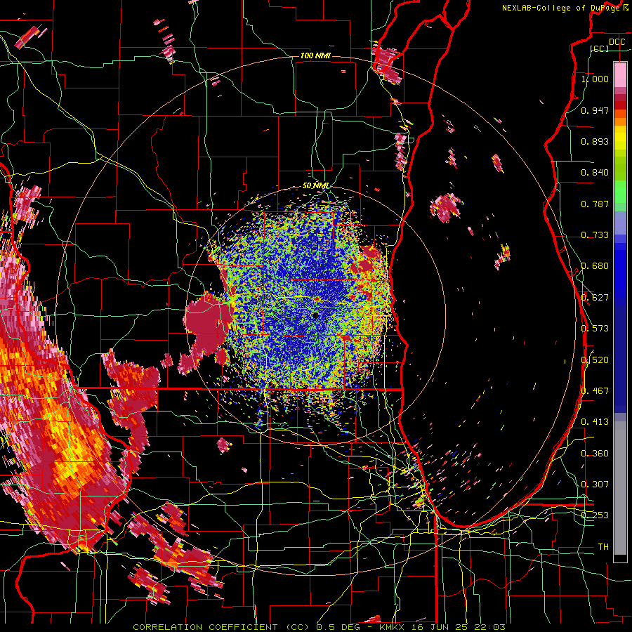The image size is (632, 632).
Task: Click the 0.840 legend value
Action: point(595,173)
